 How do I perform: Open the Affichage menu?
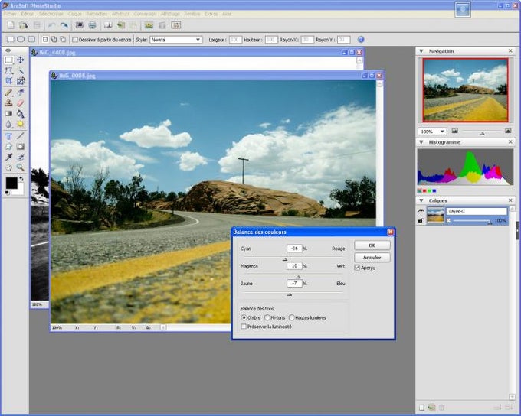171,14
